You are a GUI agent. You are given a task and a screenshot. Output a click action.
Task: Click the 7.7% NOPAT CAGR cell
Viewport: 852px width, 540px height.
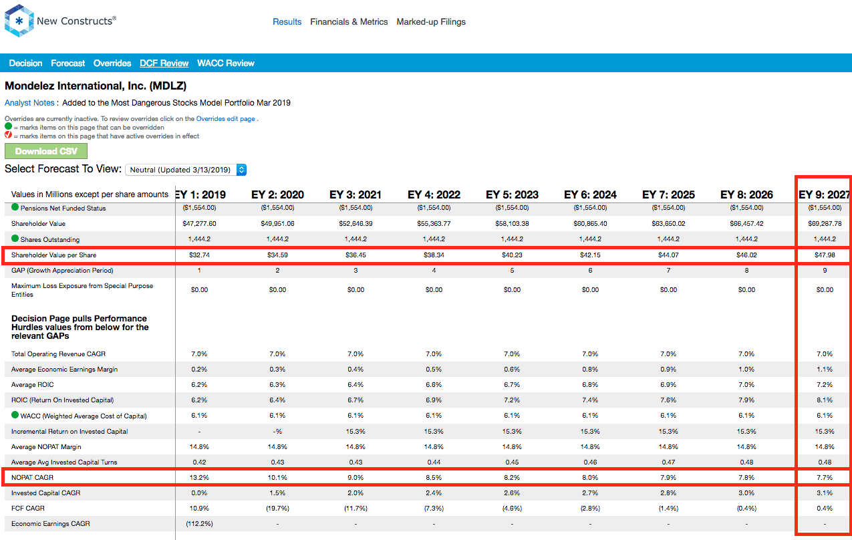tap(825, 477)
